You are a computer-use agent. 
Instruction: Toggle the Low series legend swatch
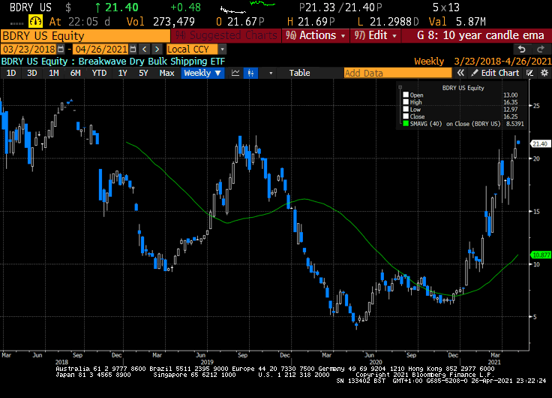tap(406, 110)
